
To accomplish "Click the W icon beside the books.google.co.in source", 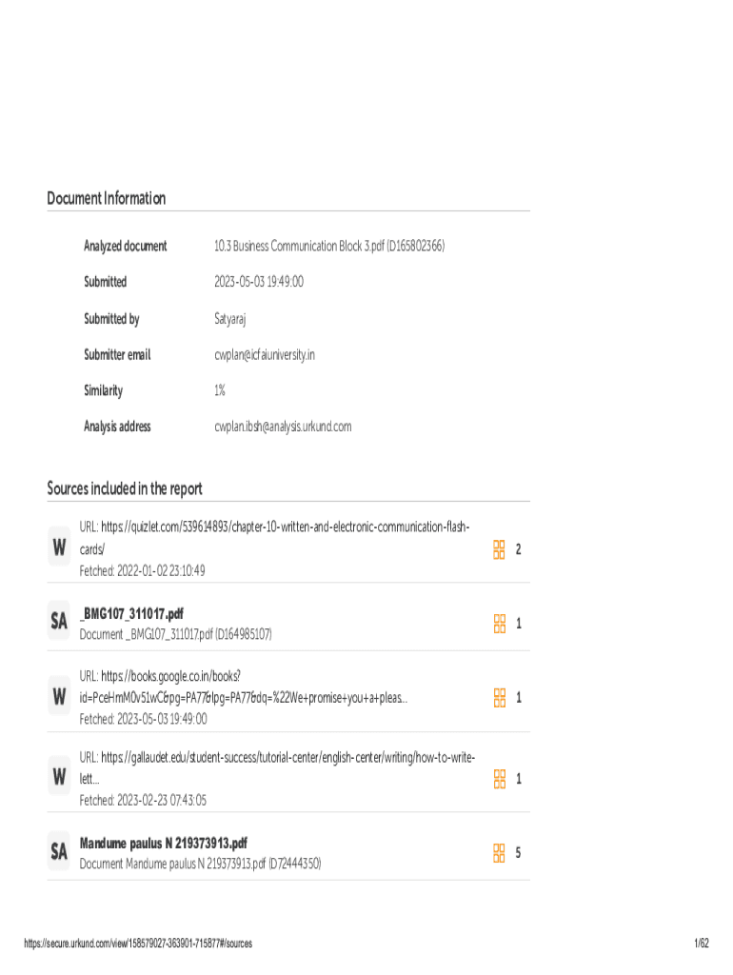I will coord(59,696).
